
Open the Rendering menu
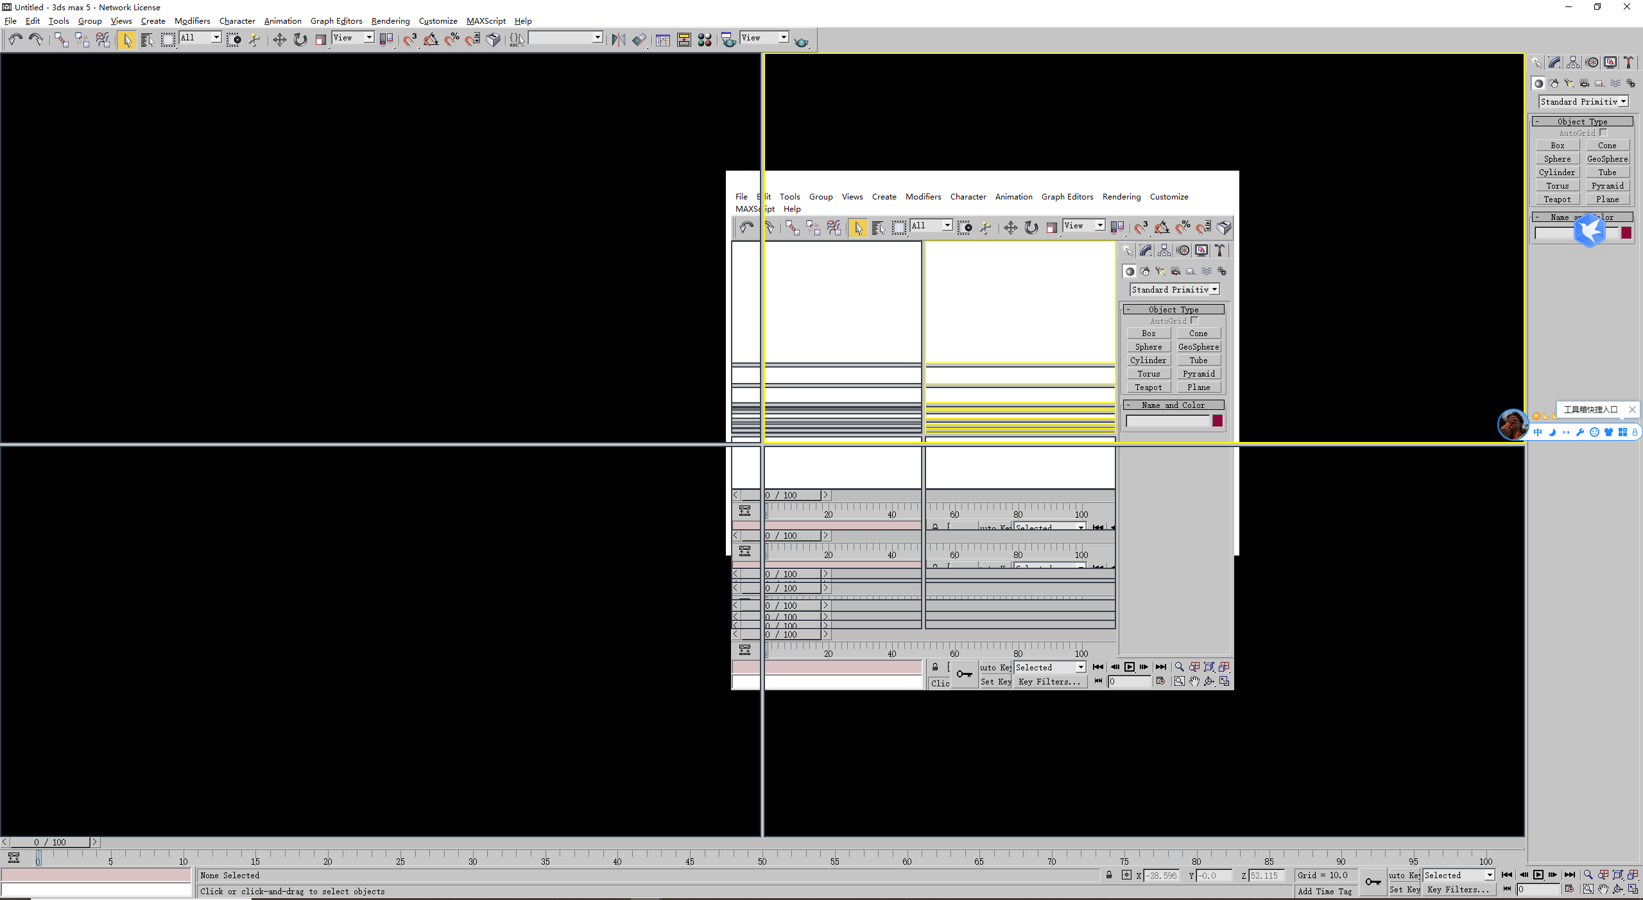pos(390,21)
